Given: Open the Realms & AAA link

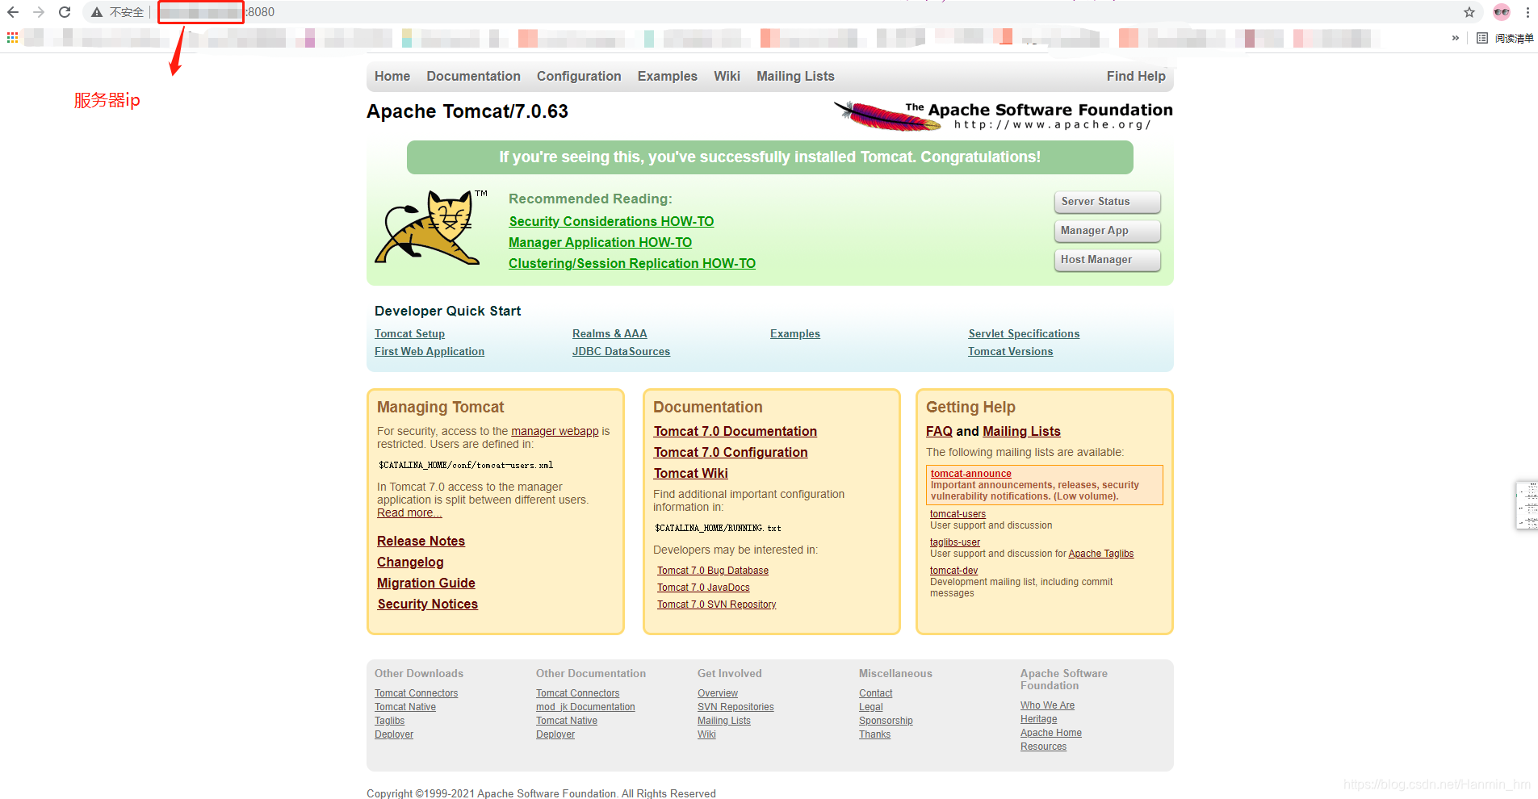Looking at the screenshot, I should tap(610, 333).
